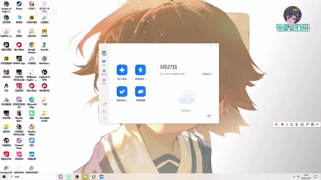This screenshot has width=321, height=180.
Task: Click the add-calendar icon at bottom right
Action: point(209,116)
